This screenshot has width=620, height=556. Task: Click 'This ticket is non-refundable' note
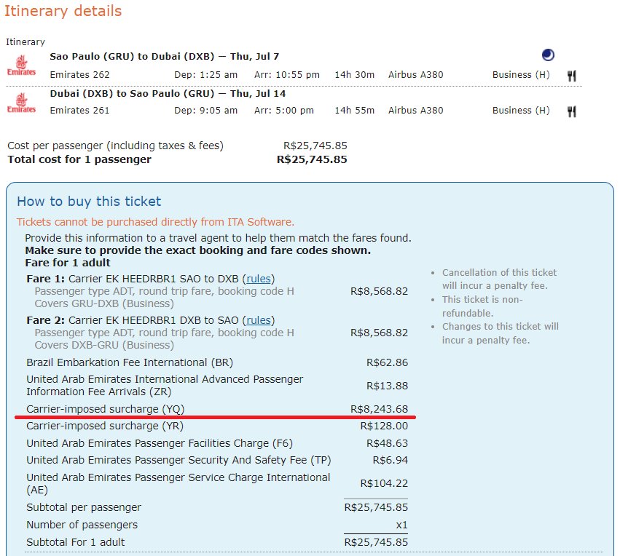(x=483, y=306)
